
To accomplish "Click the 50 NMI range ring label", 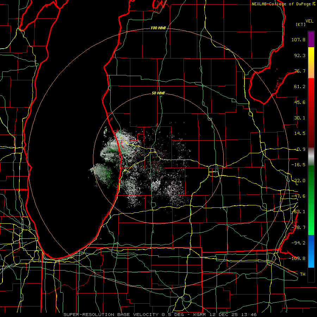I will click(x=158, y=93).
